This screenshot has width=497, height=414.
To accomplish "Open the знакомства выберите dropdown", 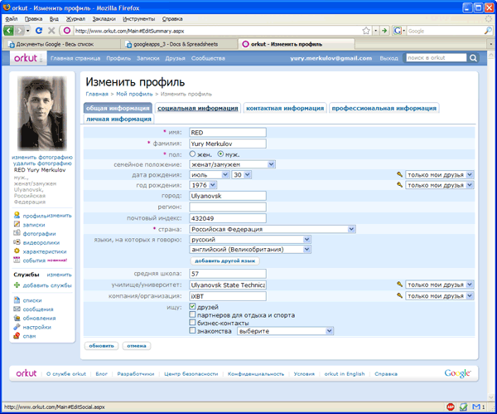I will point(285,331).
